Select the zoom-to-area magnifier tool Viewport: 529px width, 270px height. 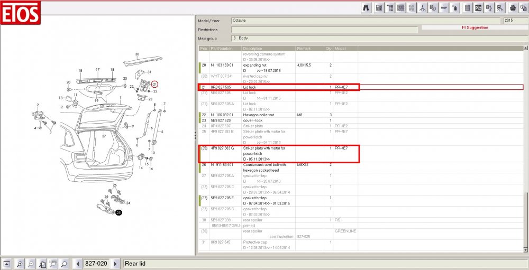pyautogui.click(x=42, y=264)
